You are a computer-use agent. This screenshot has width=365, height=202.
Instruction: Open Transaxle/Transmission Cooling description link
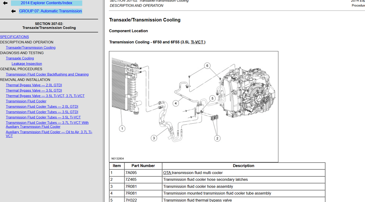31,48
